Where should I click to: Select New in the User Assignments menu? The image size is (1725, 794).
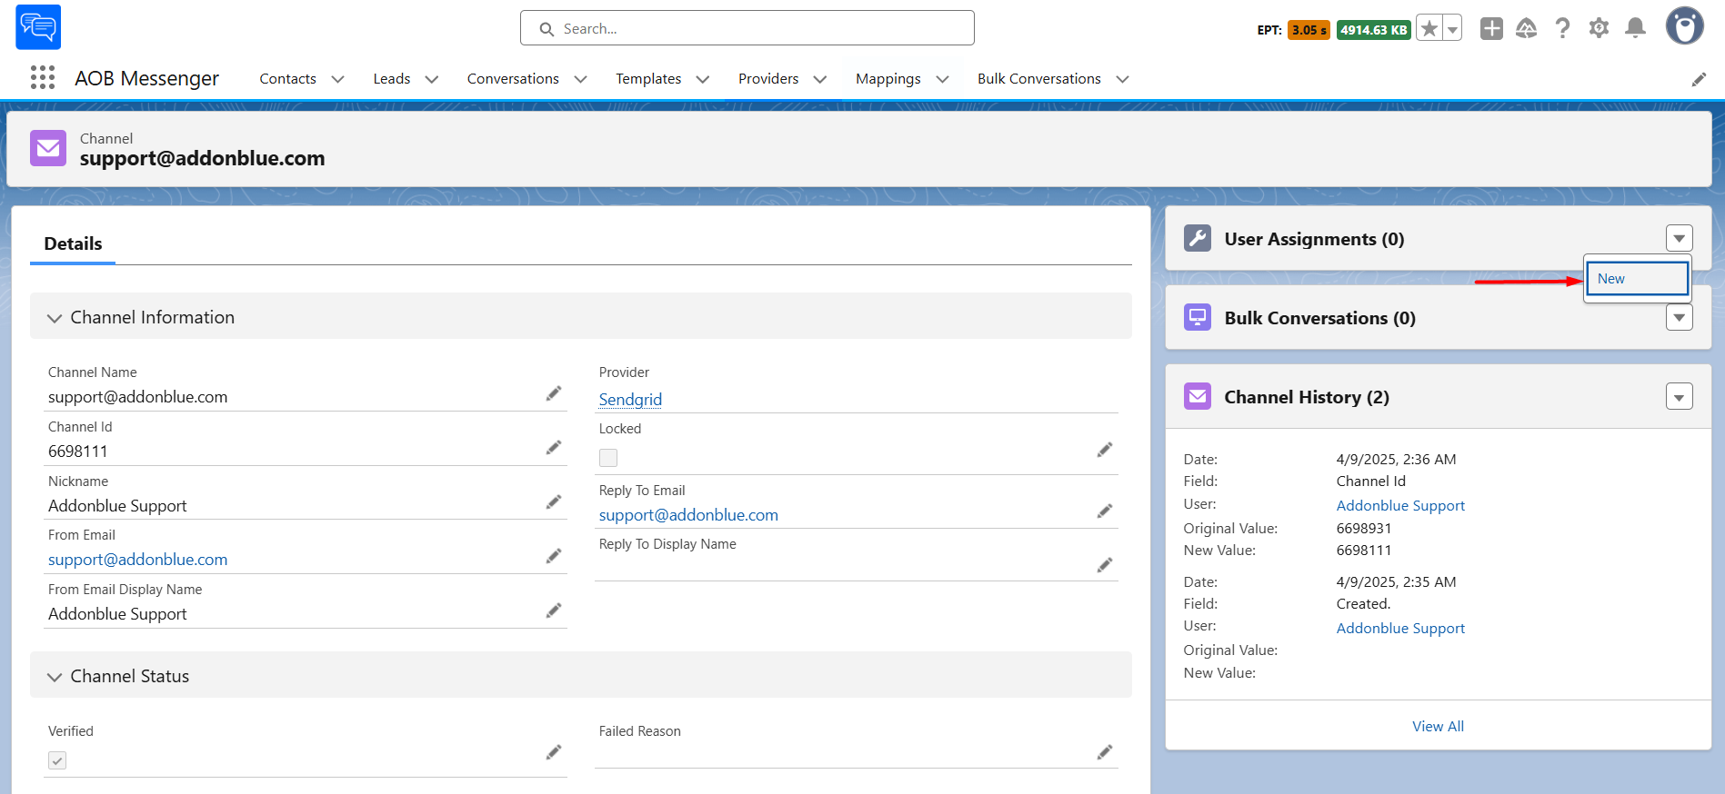[x=1638, y=279]
